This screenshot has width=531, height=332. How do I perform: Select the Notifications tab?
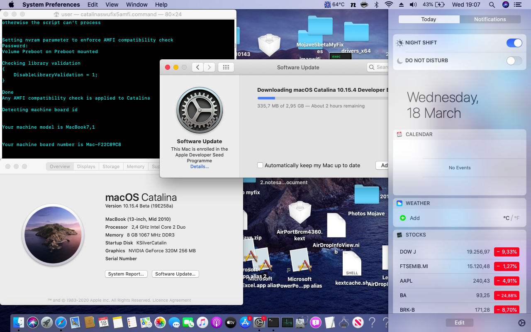[x=490, y=19]
